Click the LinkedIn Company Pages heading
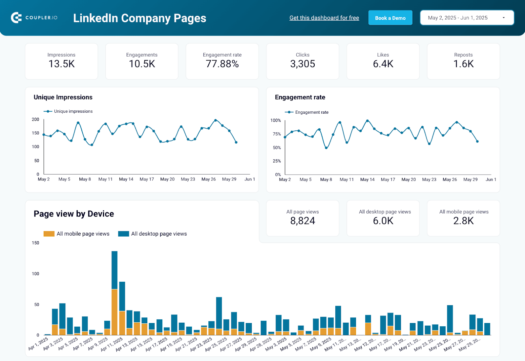 click(x=139, y=18)
